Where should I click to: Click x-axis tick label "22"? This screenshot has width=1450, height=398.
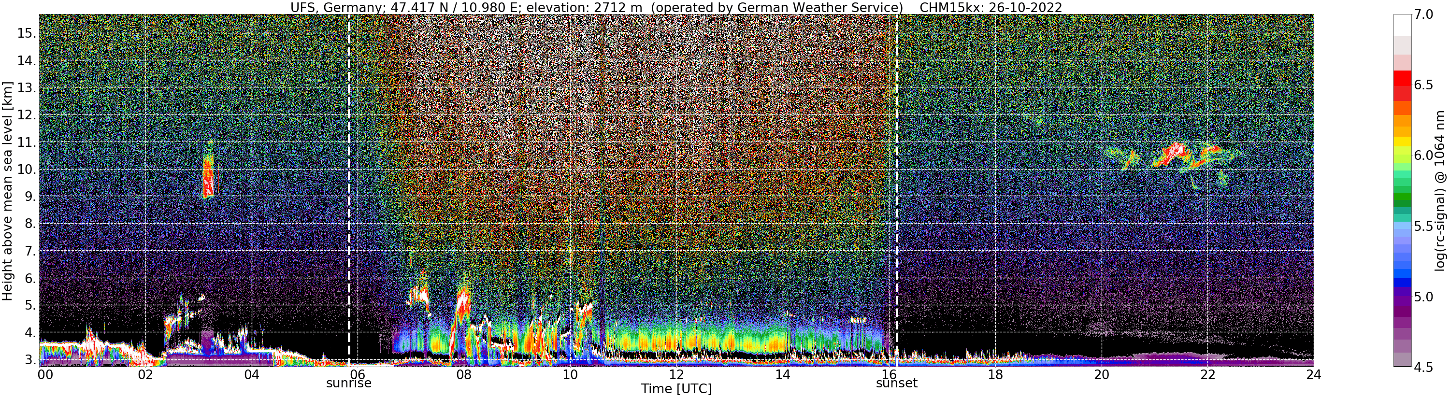(1207, 374)
